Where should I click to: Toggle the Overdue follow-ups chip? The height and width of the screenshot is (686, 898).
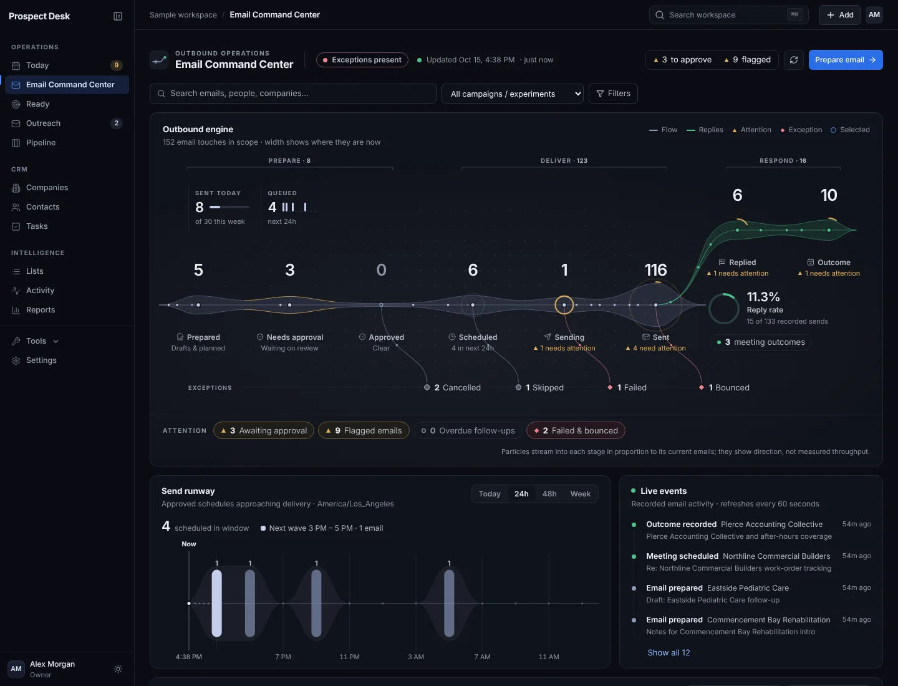(468, 430)
